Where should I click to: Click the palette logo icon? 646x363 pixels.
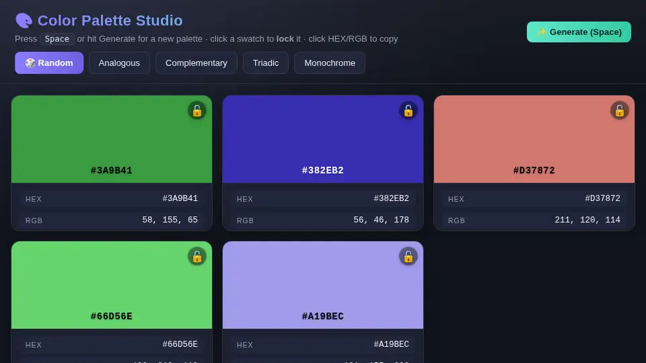24,20
